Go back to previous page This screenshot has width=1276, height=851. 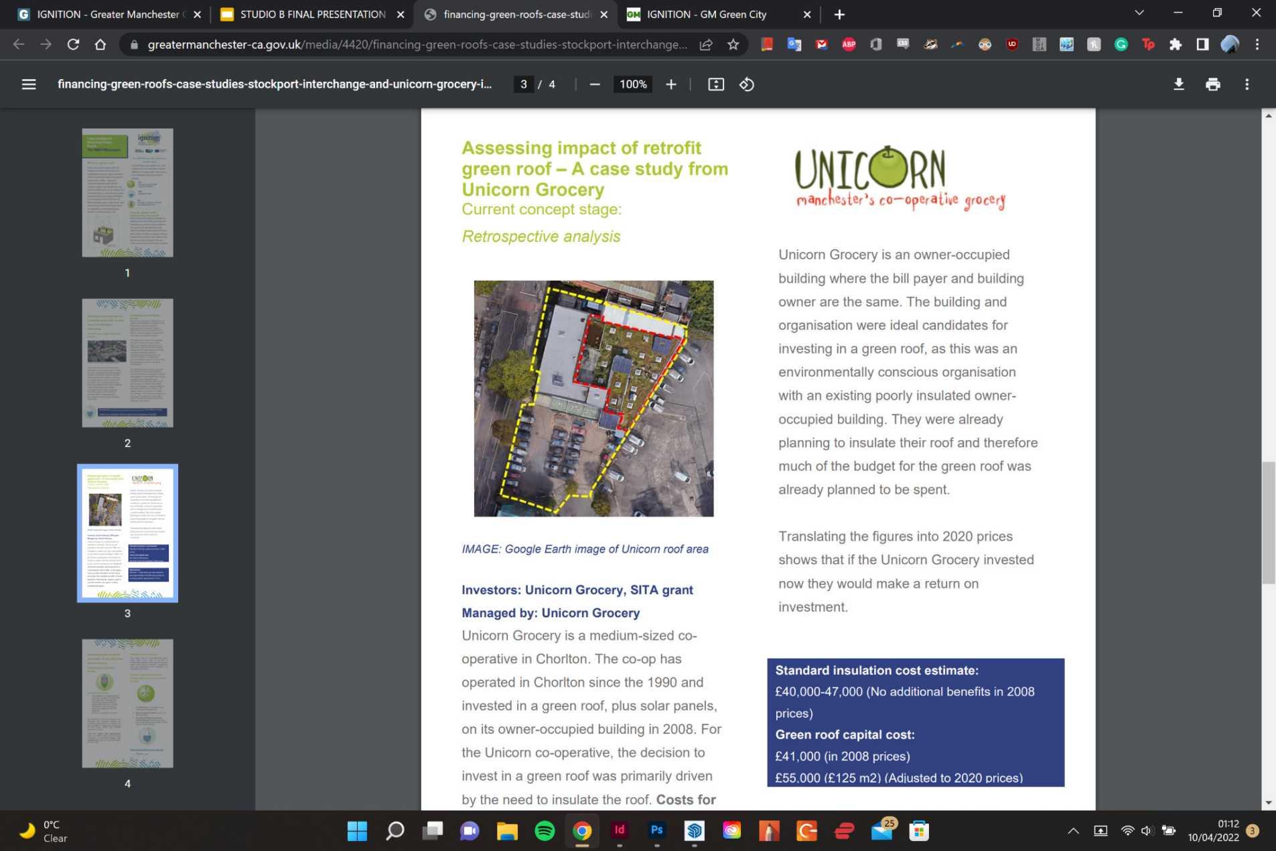point(19,44)
